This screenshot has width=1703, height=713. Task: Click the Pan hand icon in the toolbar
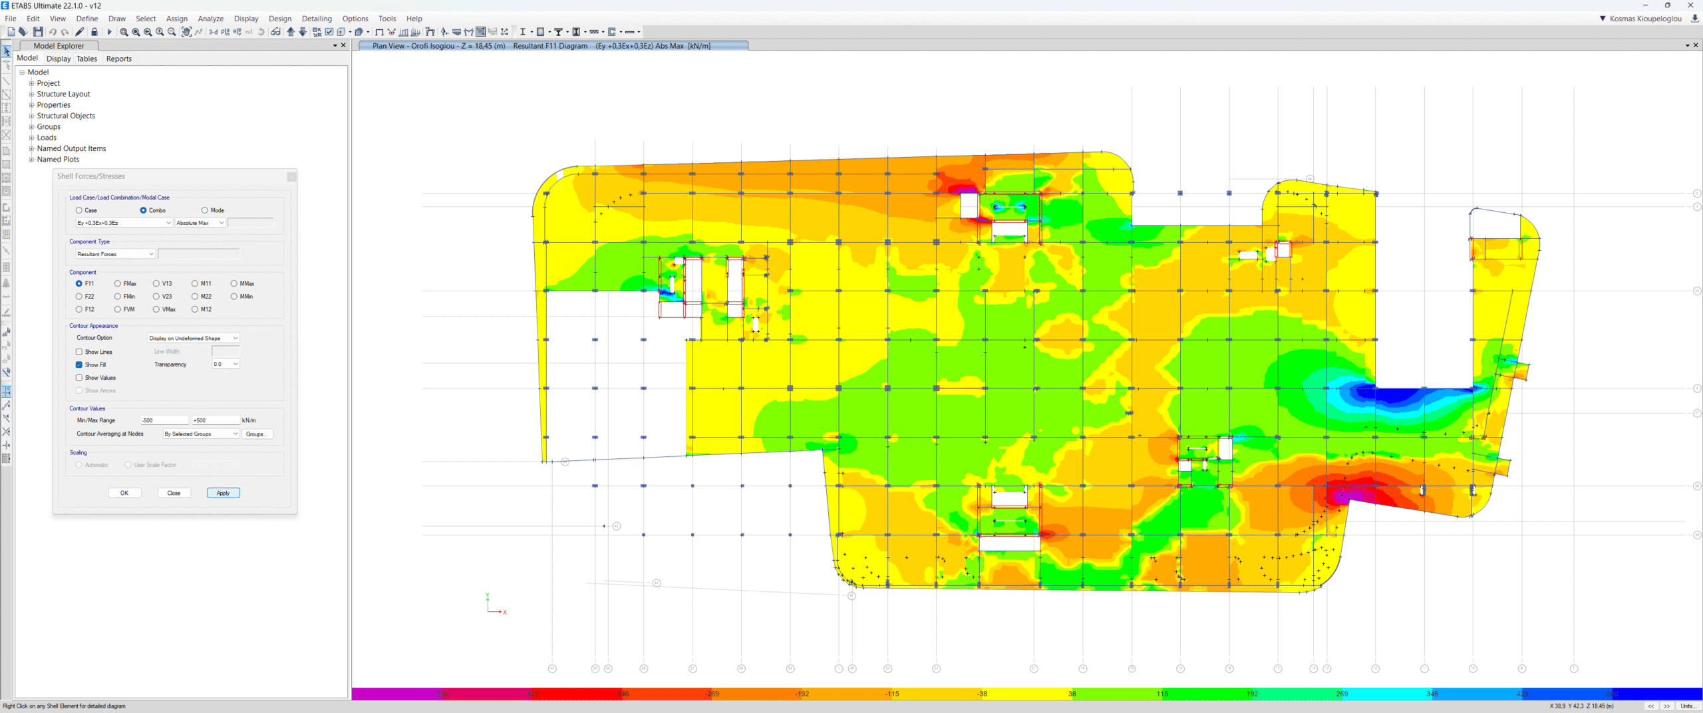186,31
